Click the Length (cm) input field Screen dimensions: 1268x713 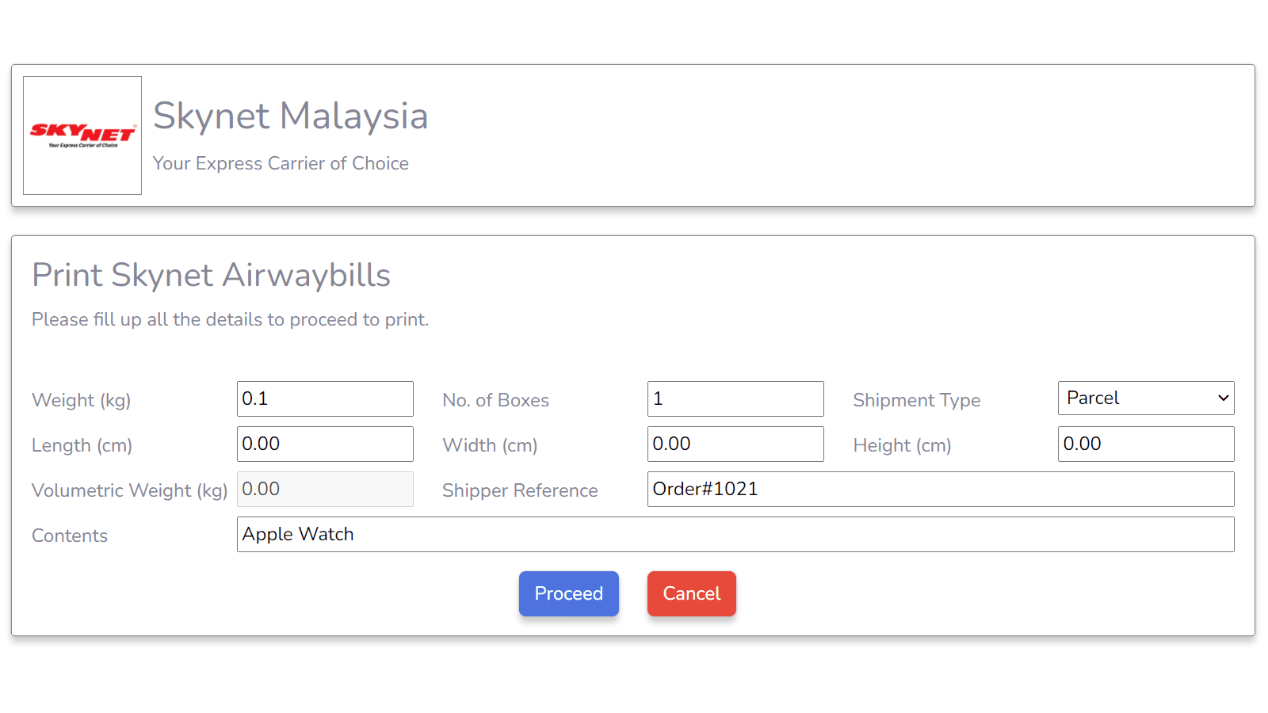click(325, 444)
